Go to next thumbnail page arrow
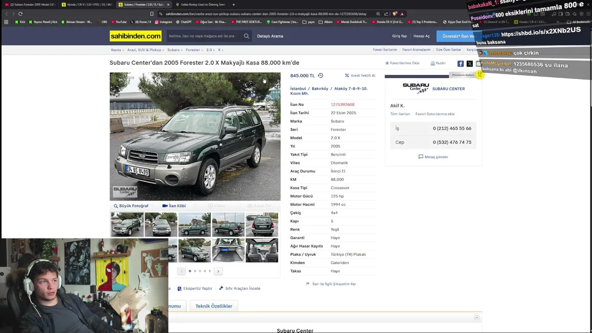The image size is (592, 333). (x=218, y=271)
